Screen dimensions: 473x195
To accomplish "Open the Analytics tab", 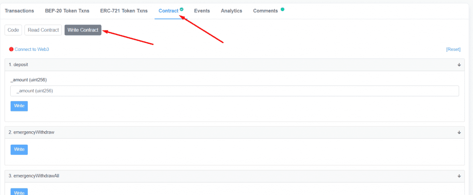I will 231,11.
